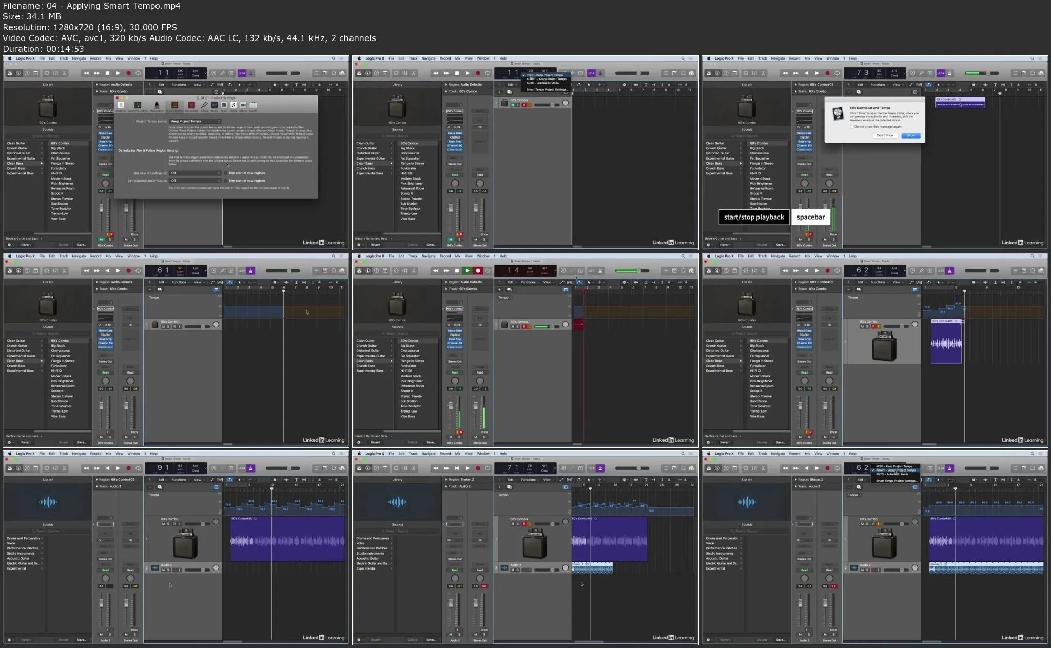Adjust master volume slider in top-left frame
The image size is (1051, 648).
[x=283, y=73]
